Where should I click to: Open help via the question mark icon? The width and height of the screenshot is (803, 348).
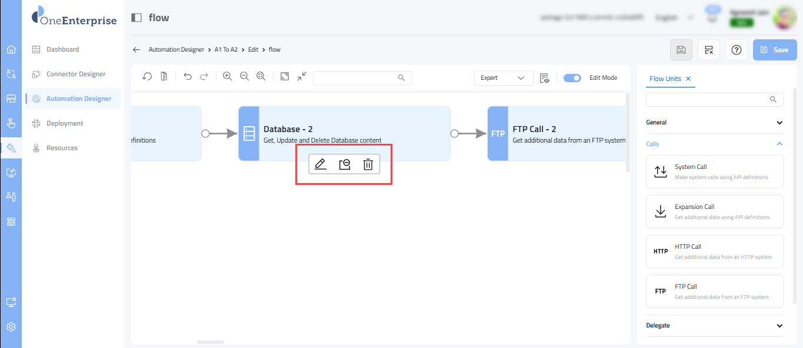736,50
